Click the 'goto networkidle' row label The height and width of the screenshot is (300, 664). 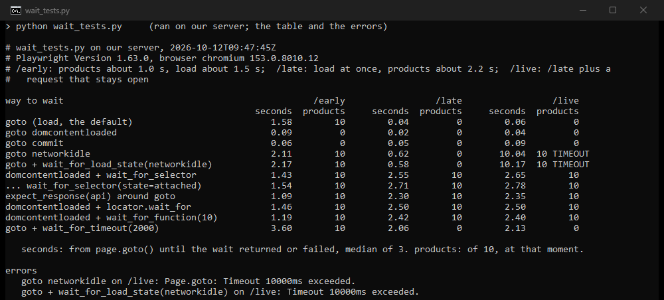point(47,153)
